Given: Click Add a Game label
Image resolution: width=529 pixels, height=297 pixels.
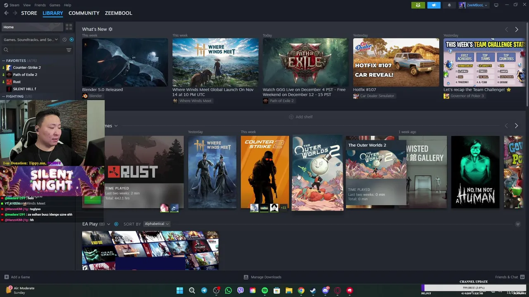Looking at the screenshot, I should pyautogui.click(x=20, y=277).
